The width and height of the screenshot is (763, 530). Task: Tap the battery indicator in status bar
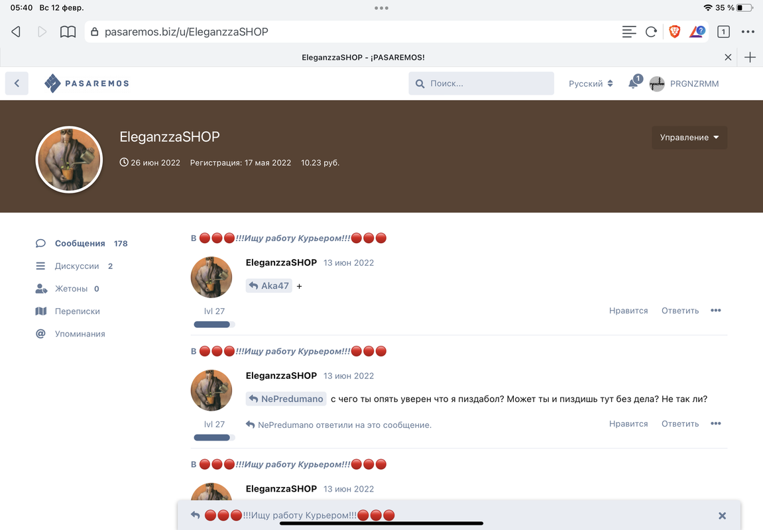[x=745, y=8]
